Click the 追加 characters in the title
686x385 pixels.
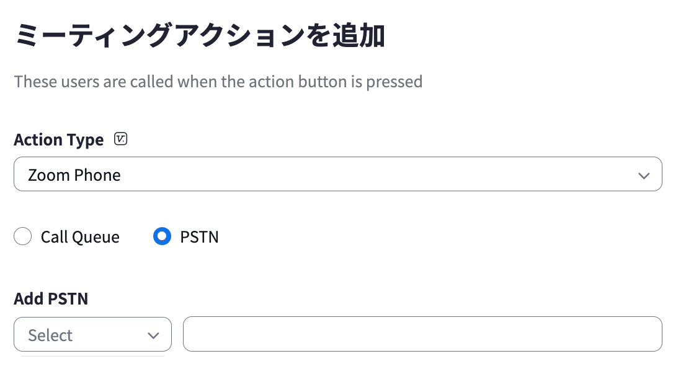[359, 35]
